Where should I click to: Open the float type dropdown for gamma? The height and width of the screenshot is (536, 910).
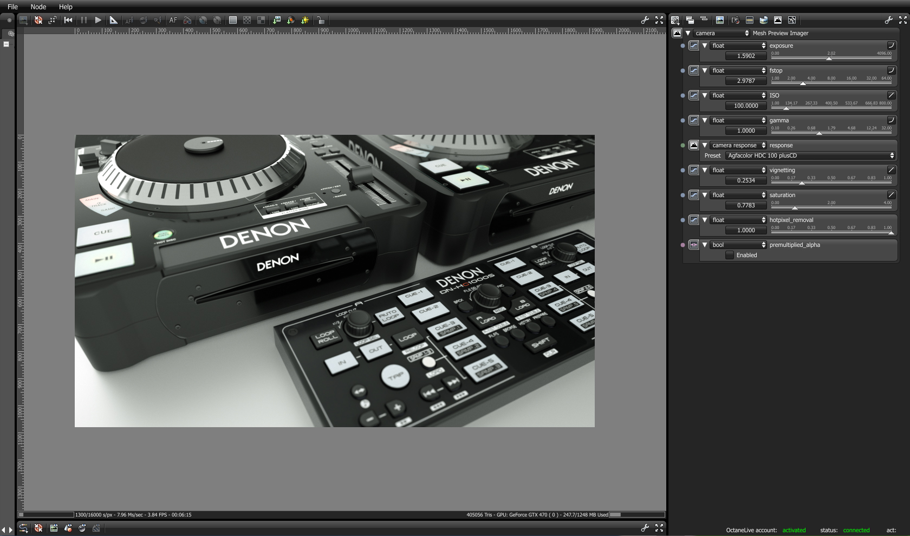pos(739,120)
